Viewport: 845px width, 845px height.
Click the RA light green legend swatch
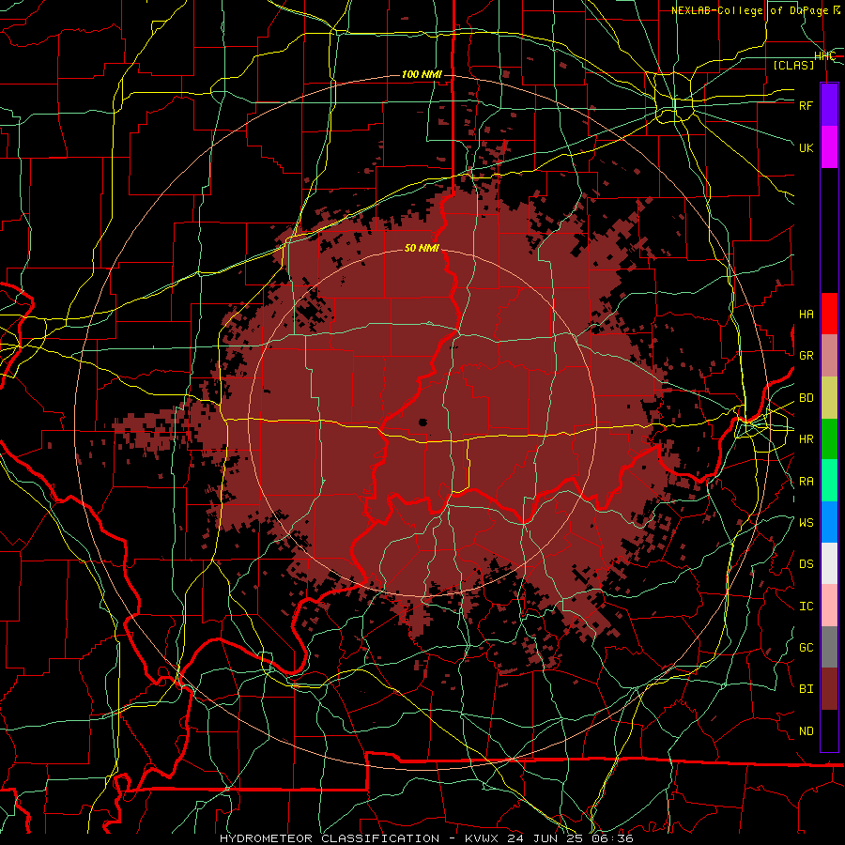point(829,481)
